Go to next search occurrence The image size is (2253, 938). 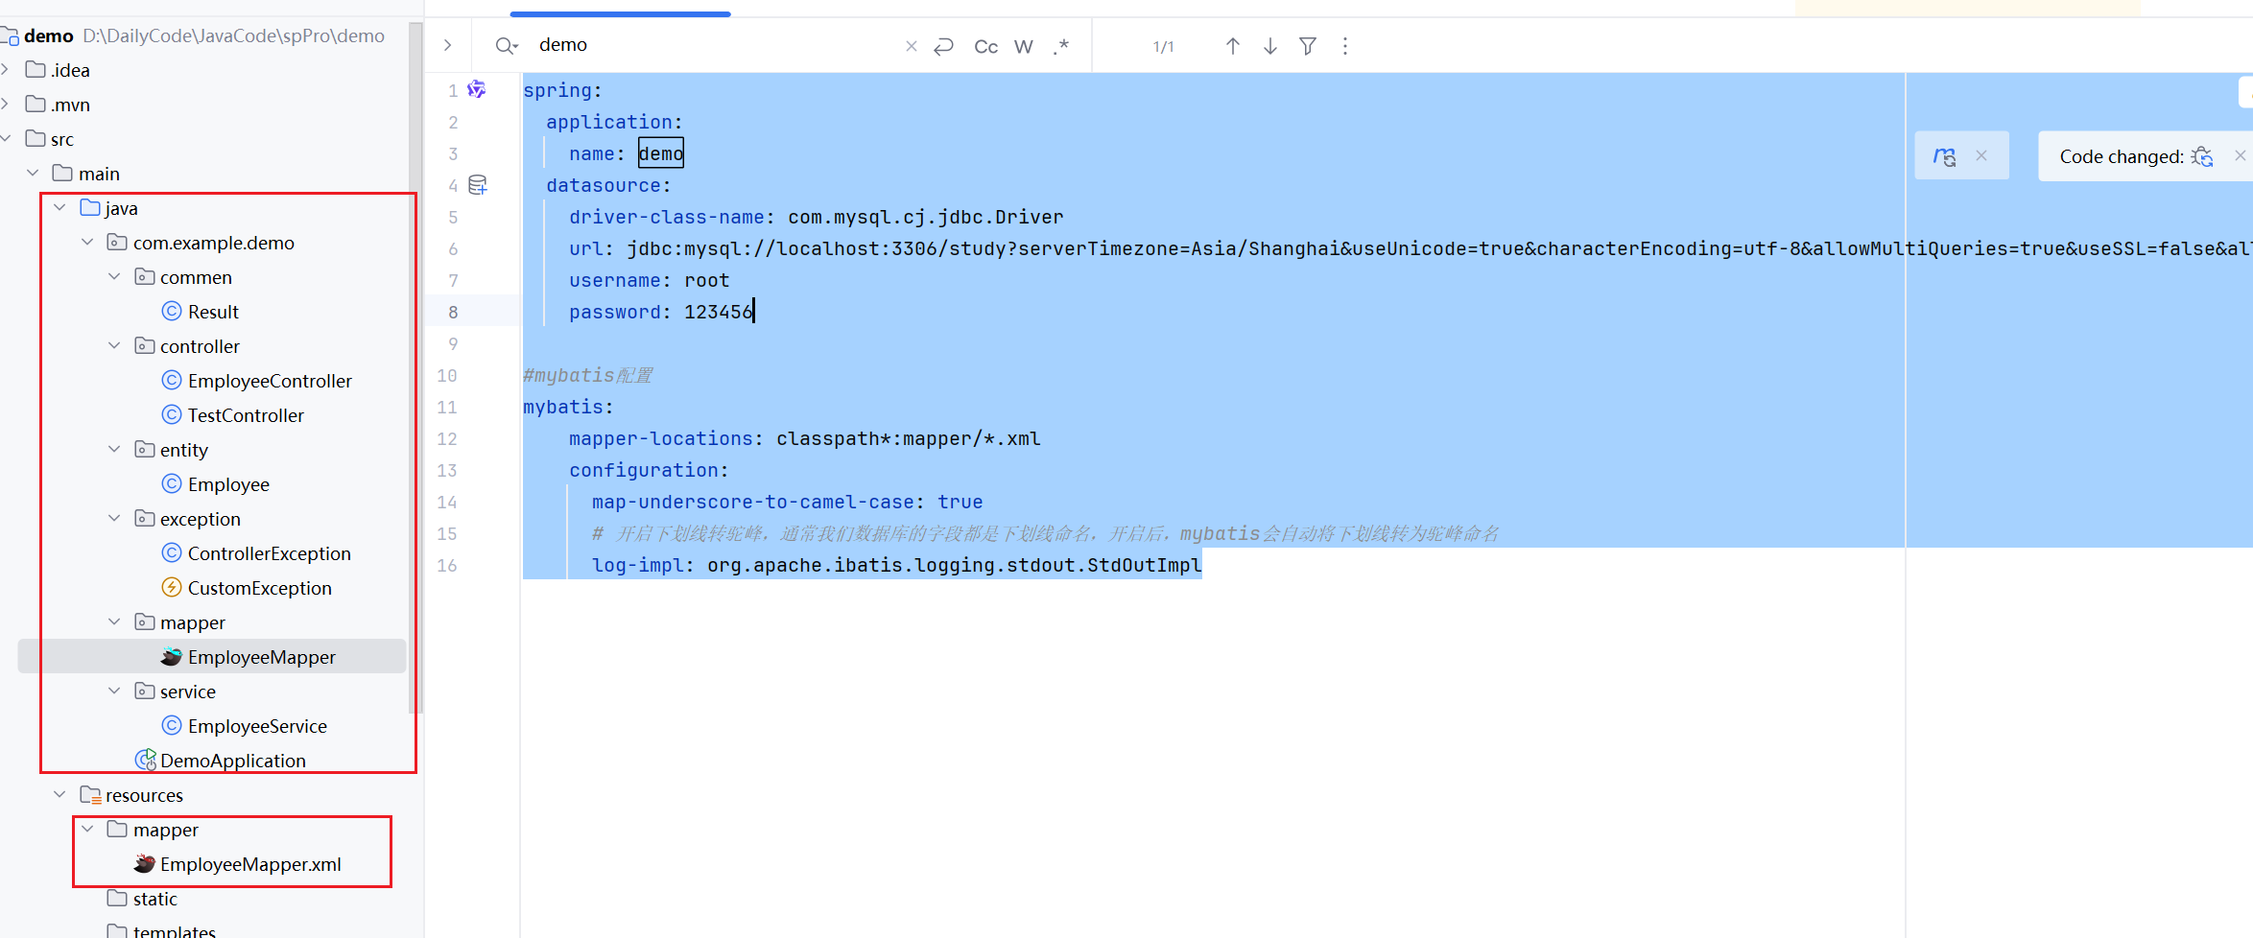point(1270,46)
